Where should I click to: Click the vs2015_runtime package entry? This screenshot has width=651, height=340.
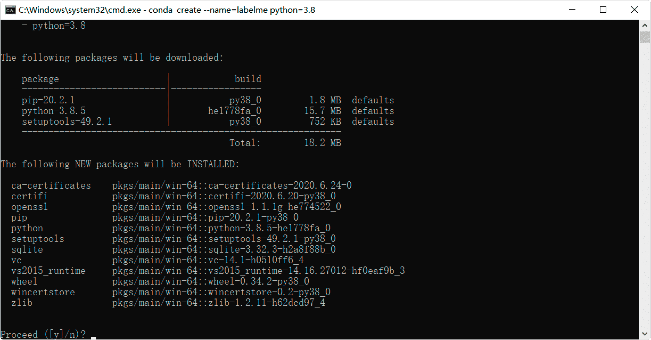tap(48, 271)
